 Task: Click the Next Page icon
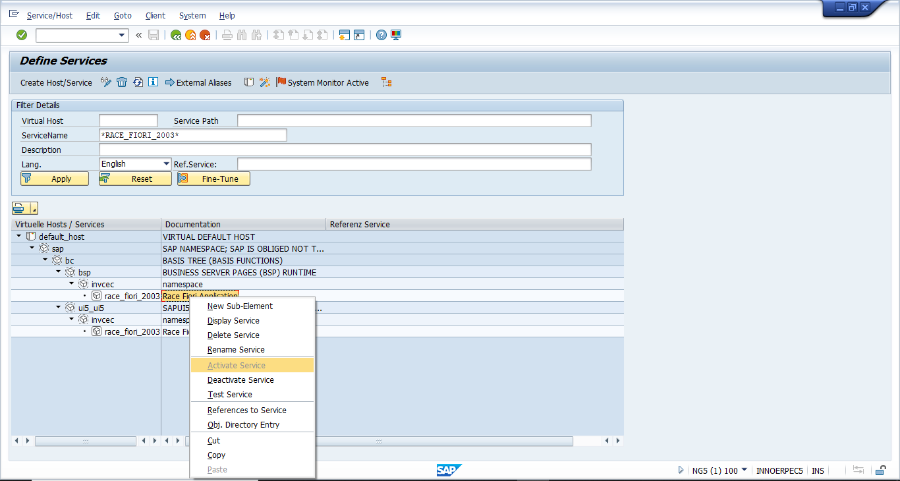point(308,36)
